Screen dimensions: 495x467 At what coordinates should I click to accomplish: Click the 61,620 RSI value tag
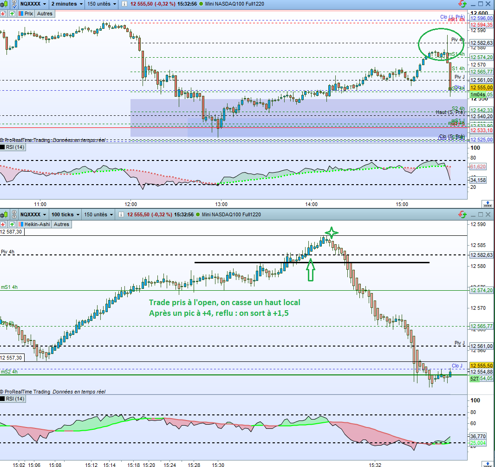click(478, 167)
